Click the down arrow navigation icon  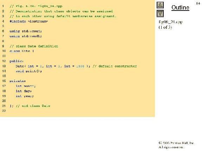point(160,14)
